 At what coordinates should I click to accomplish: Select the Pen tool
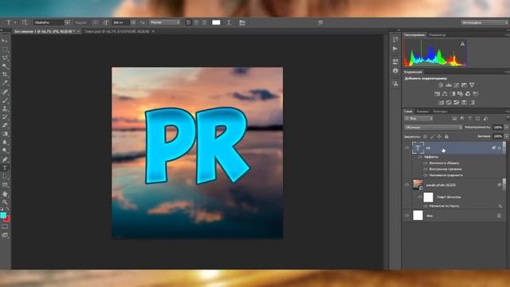click(5, 159)
